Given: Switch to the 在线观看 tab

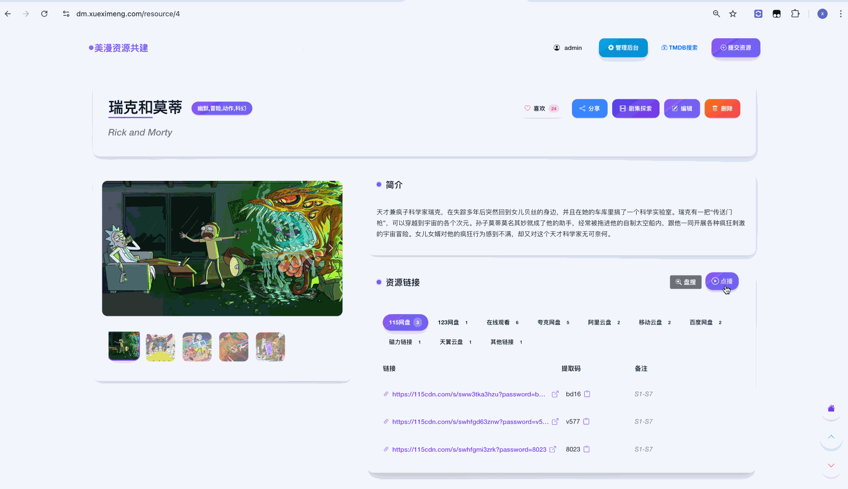Looking at the screenshot, I should tap(502, 322).
